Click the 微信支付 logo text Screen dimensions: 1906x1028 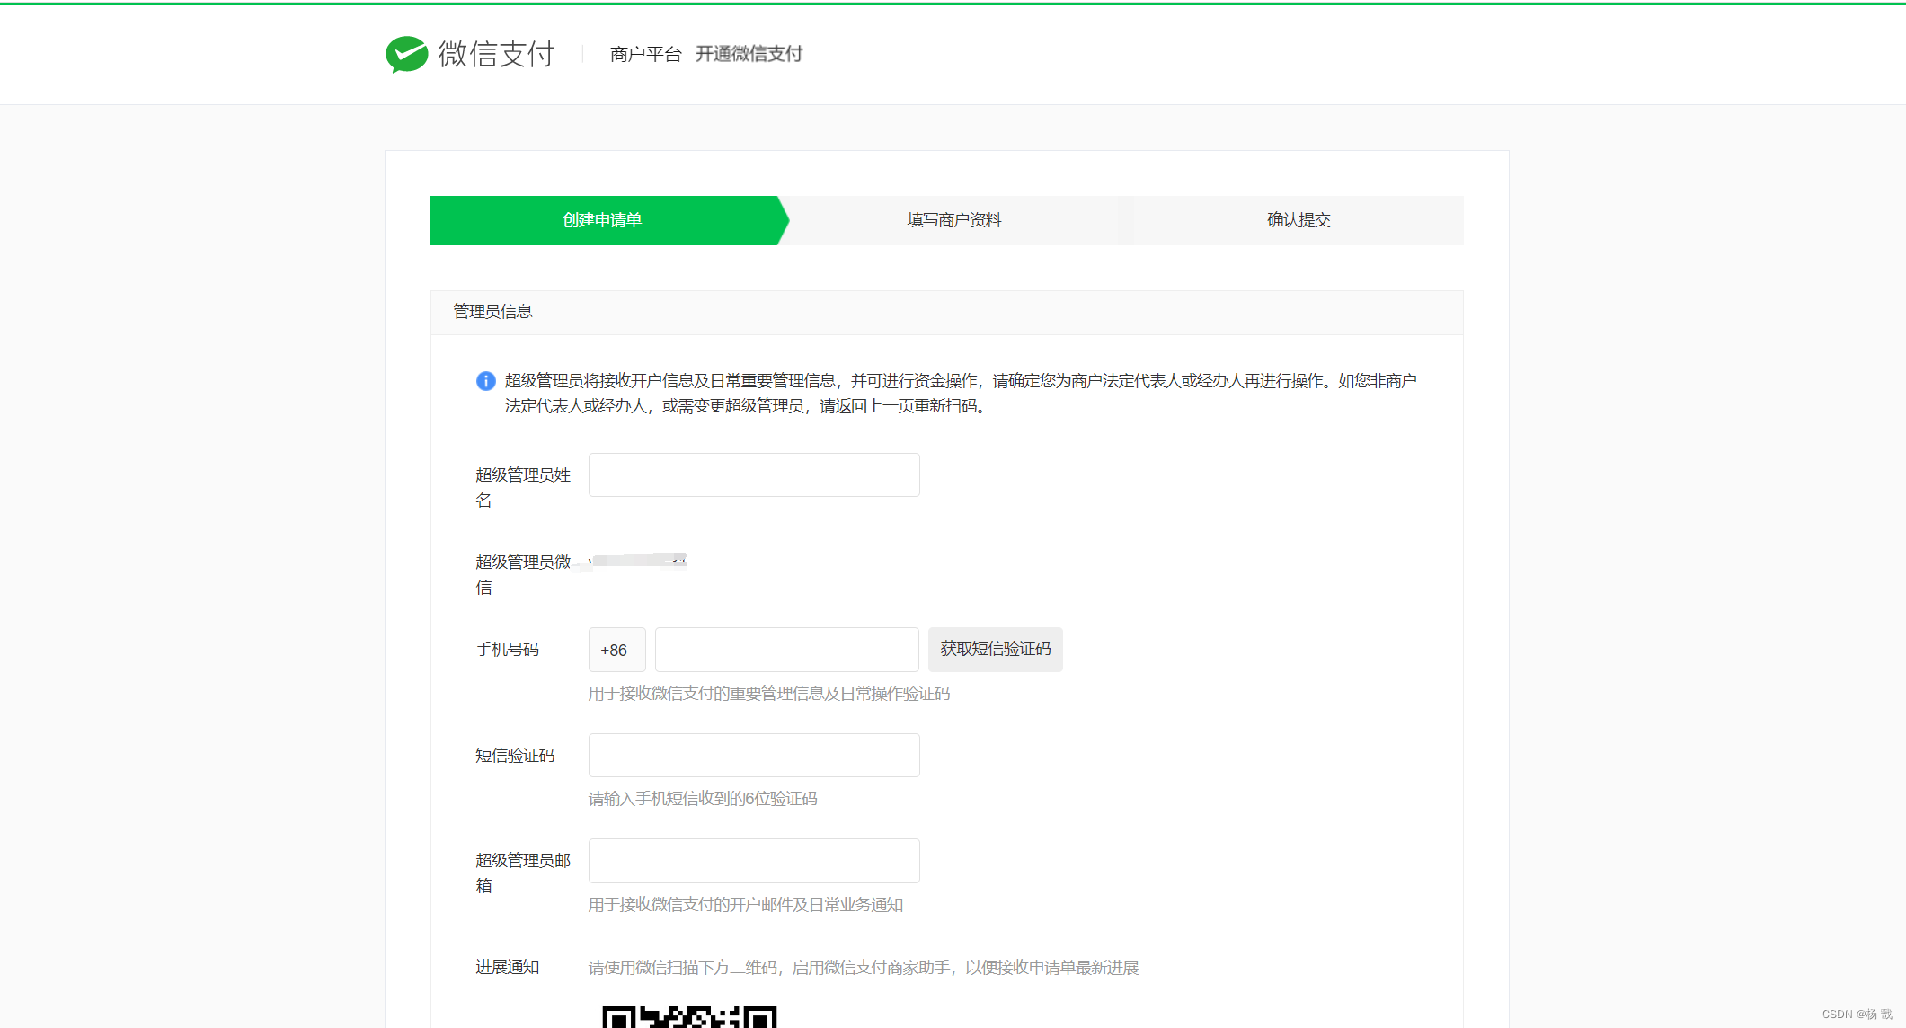496,54
